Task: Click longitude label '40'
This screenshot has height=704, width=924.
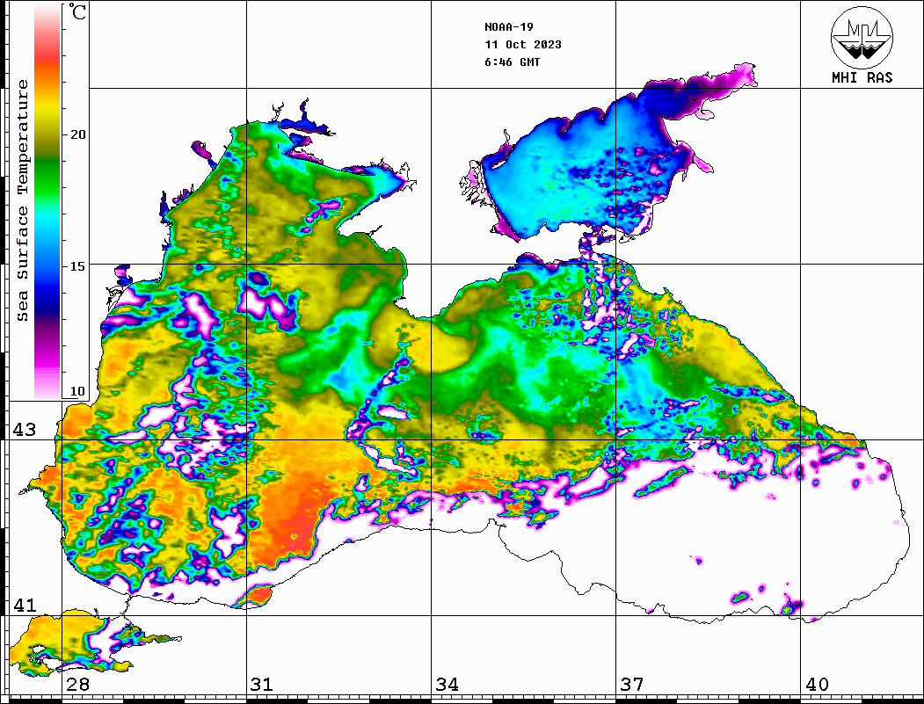Action: (x=817, y=685)
